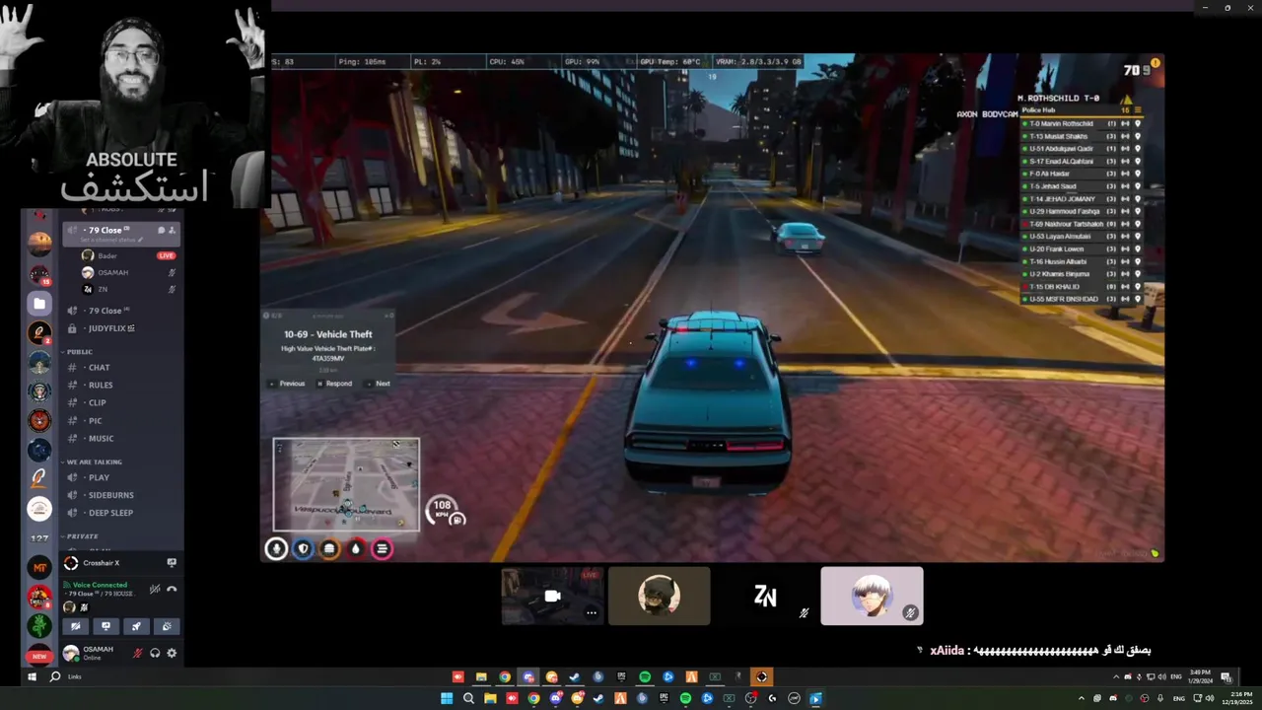
Task: Open the soundboard button
Action: point(167,626)
